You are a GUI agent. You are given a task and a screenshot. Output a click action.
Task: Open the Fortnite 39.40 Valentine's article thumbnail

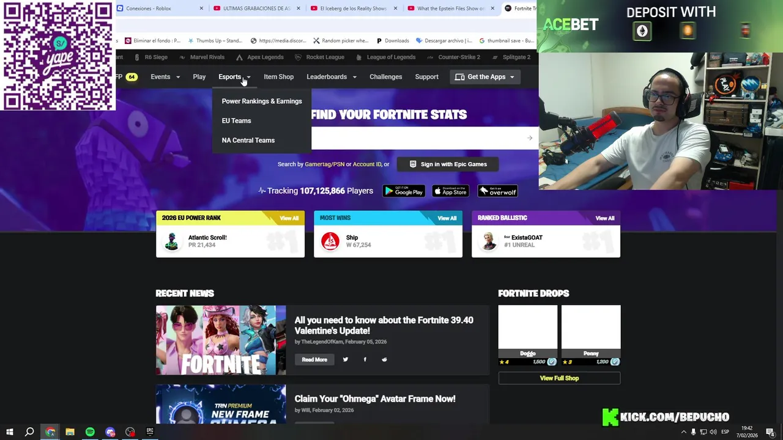[221, 340]
